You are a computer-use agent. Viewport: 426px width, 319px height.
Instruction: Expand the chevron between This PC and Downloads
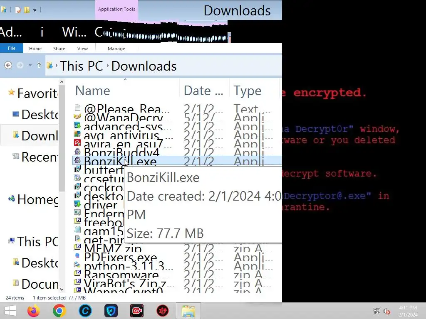(108, 66)
